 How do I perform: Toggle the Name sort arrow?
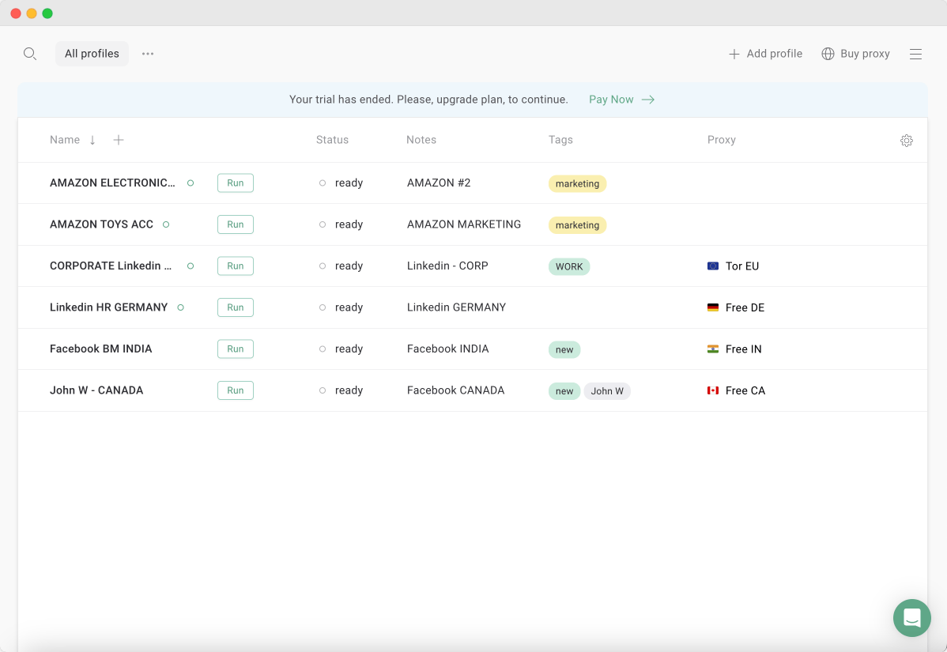point(92,140)
